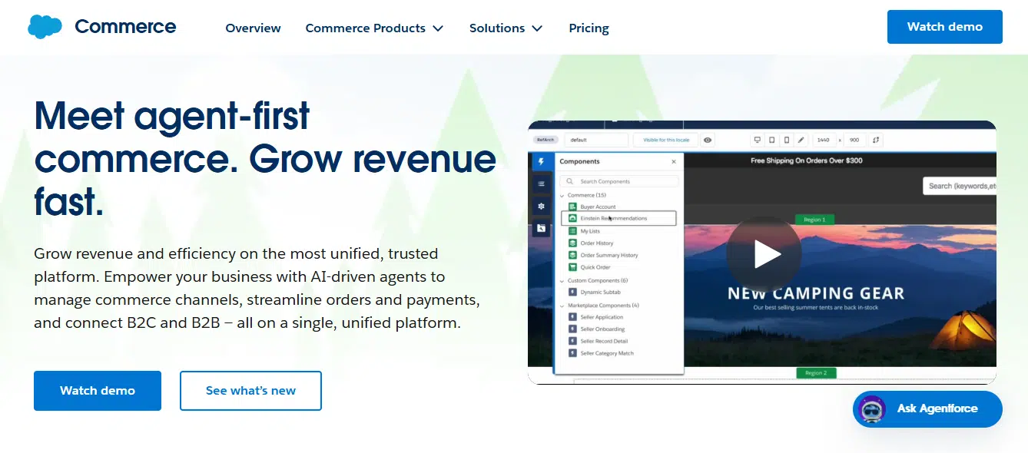
Task: Click the My Lists component icon
Action: coord(572,231)
